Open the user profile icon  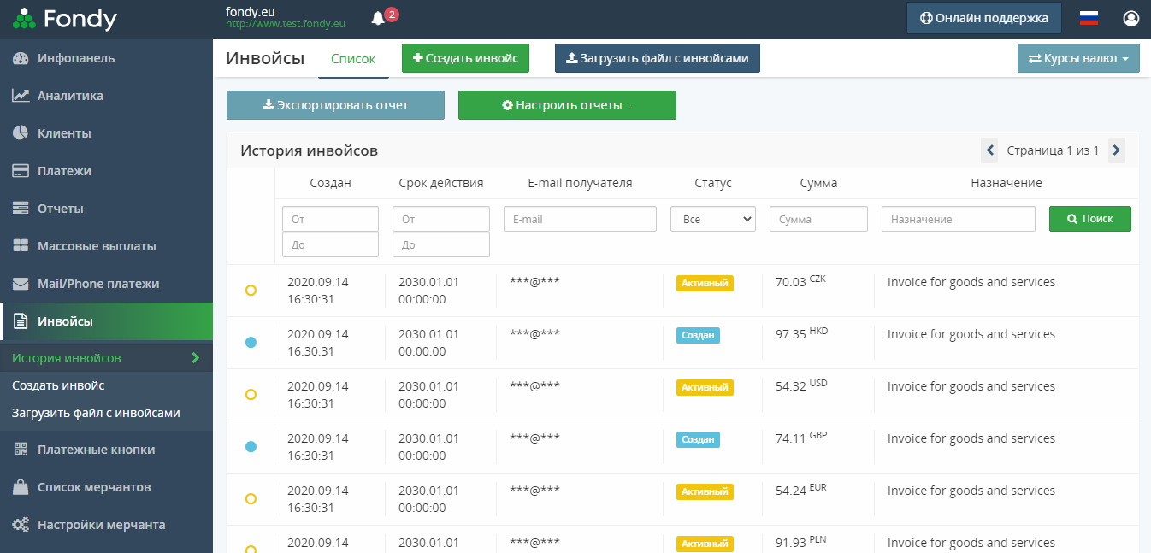(x=1131, y=18)
